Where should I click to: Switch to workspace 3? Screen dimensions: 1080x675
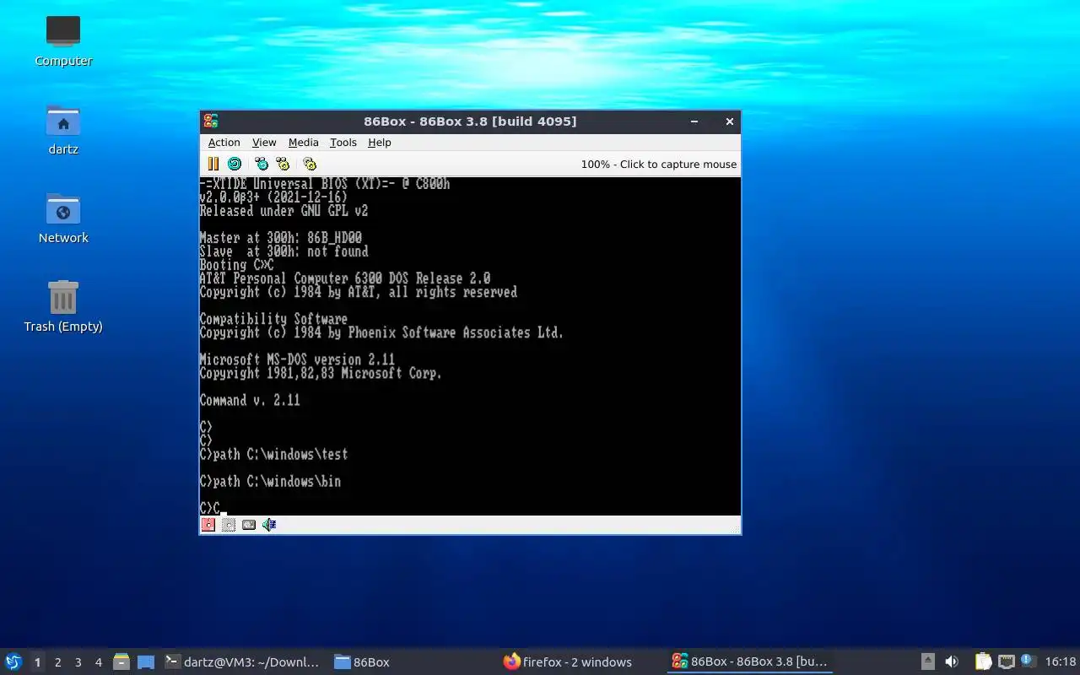78,662
